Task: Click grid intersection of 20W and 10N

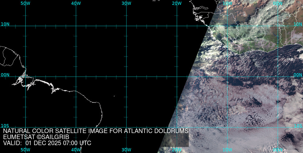Action: 177,26
